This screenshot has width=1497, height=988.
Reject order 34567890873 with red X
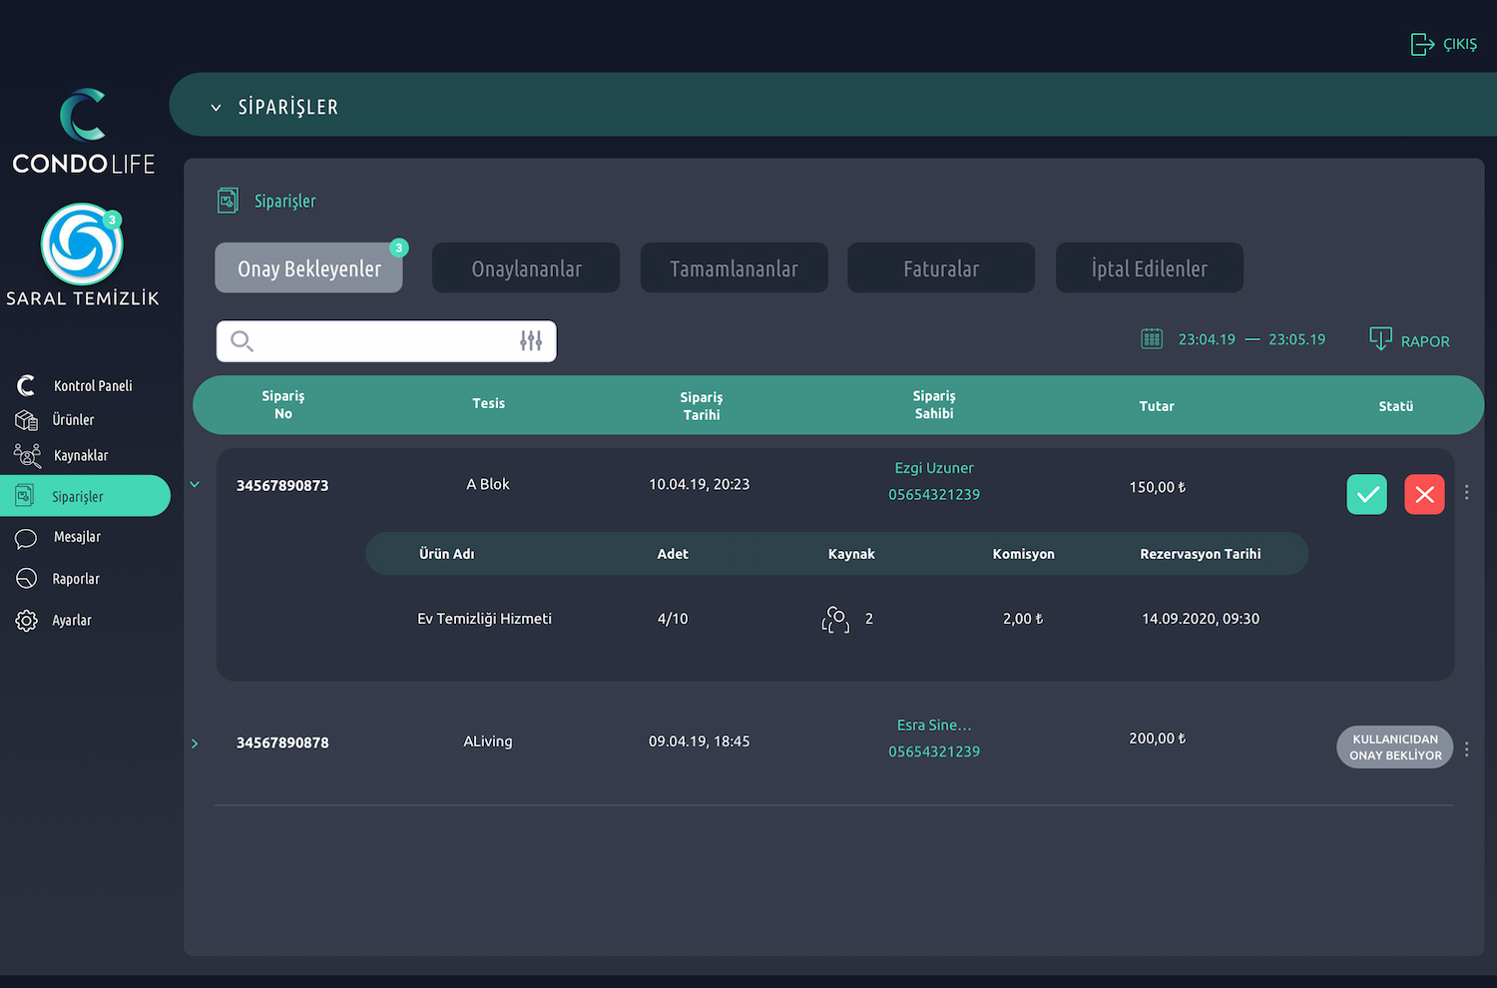point(1424,494)
